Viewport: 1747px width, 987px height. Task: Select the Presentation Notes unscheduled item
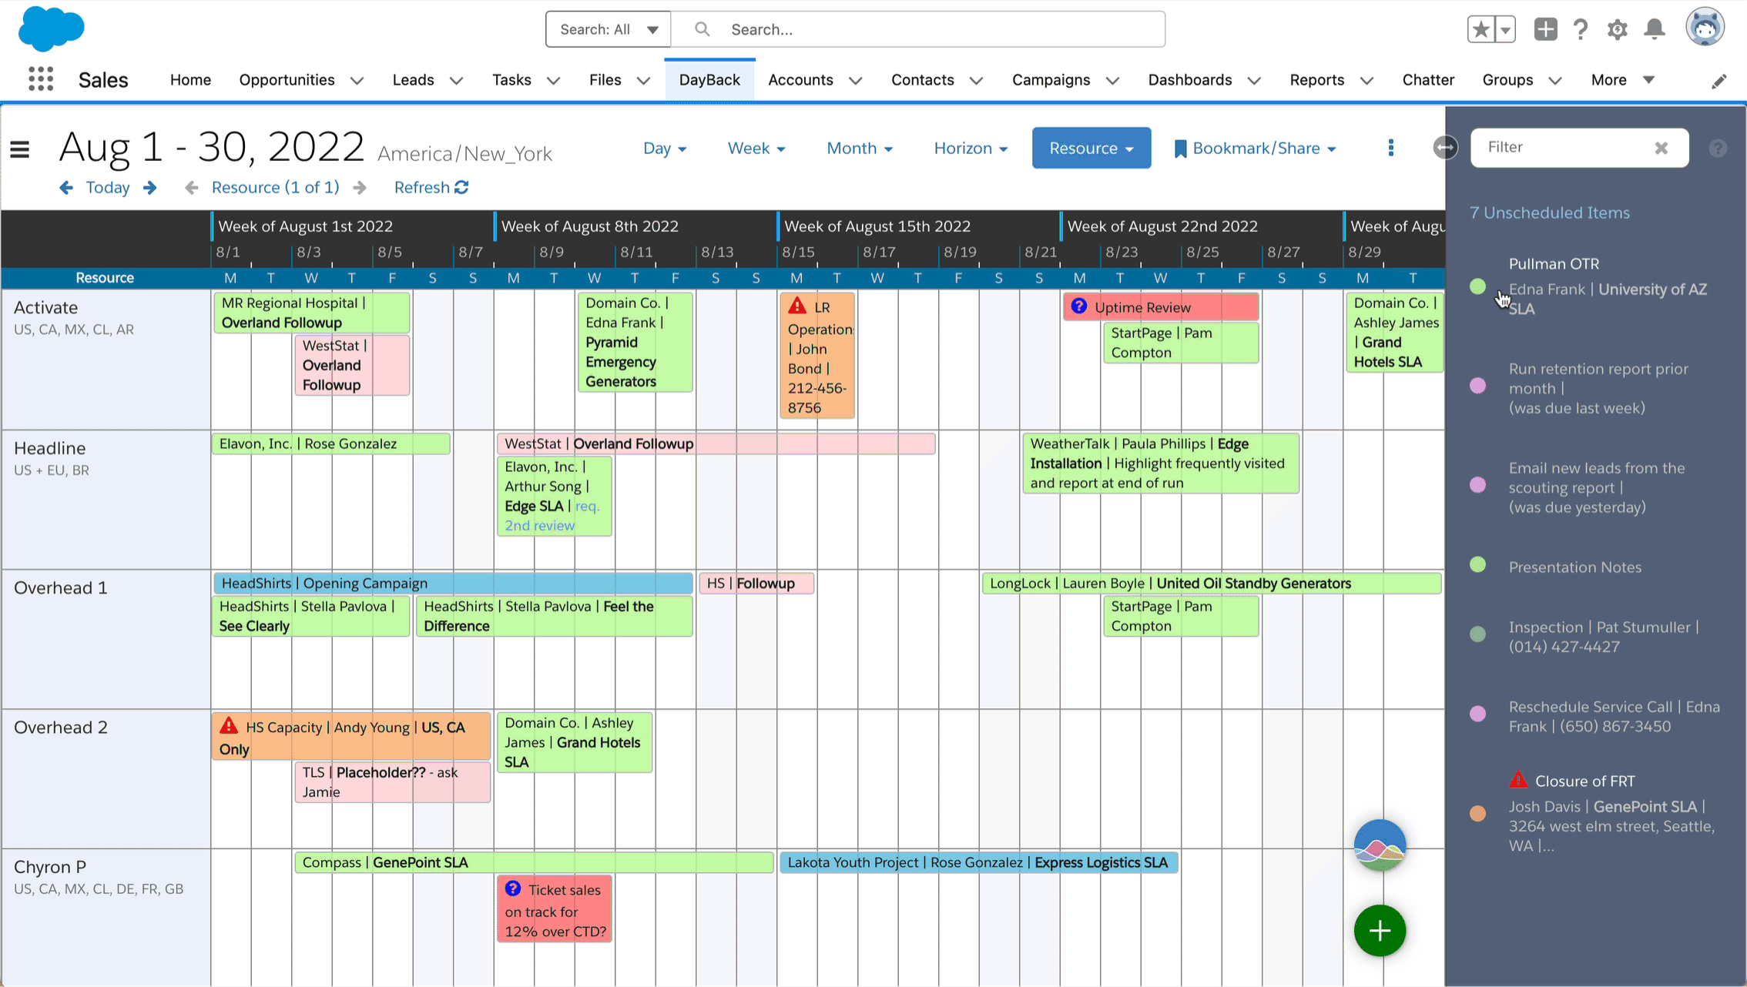tap(1574, 567)
